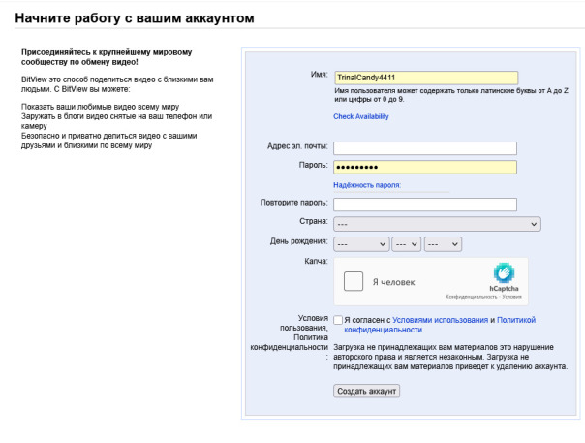Click the hCaptcha 'Конфиденциальность' link
The height and width of the screenshot is (443, 585).
pos(472,297)
